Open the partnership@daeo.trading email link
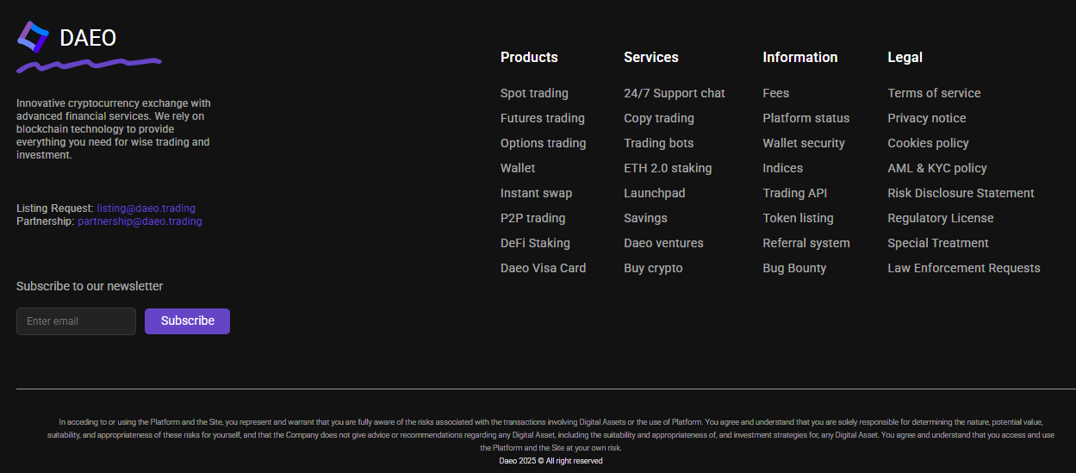This screenshot has height=473, width=1076. (140, 221)
